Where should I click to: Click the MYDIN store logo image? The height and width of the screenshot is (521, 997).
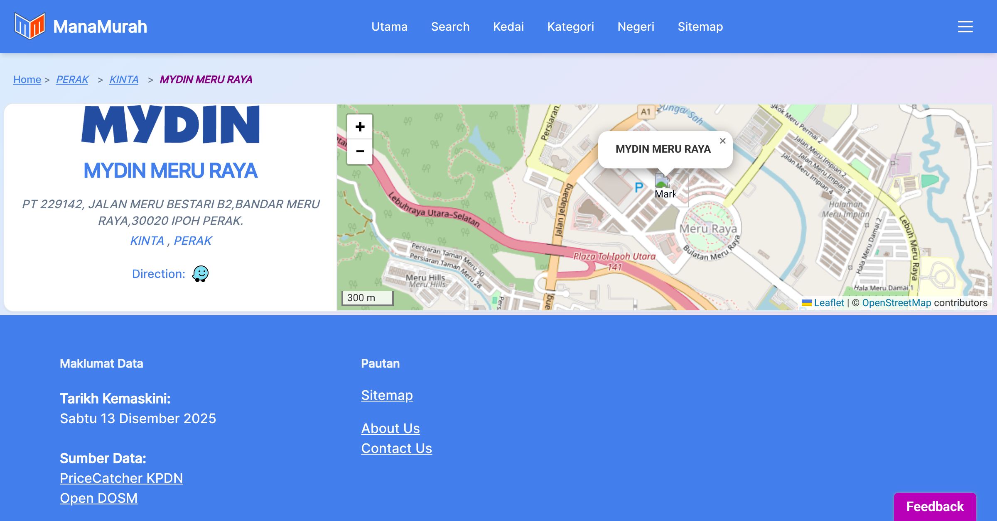(x=170, y=124)
